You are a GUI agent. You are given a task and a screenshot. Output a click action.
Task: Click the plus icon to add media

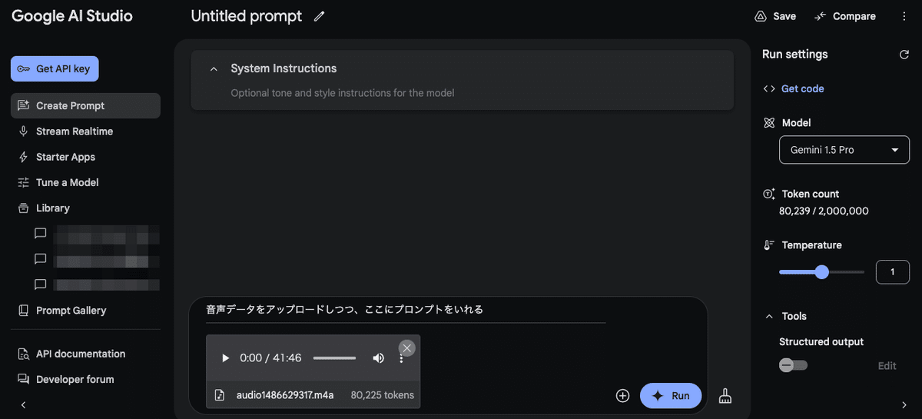pyautogui.click(x=622, y=396)
